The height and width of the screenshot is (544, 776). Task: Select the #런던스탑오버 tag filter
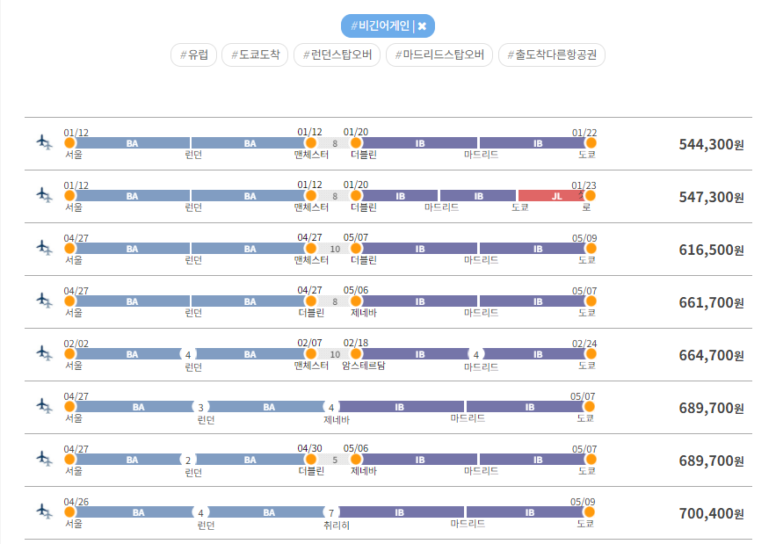tap(337, 54)
